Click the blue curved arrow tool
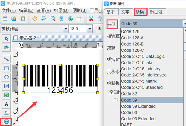Viewport: 186px width, 126px height. [x=6, y=48]
